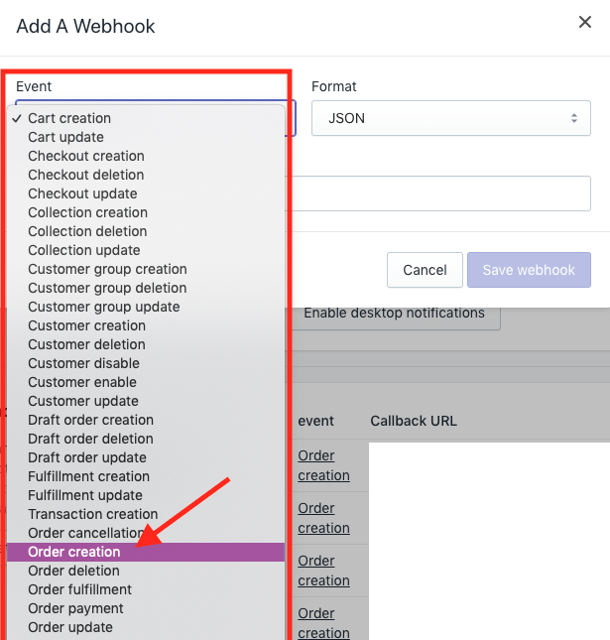610x640 pixels.
Task: Open first Order creation link in table
Action: [x=323, y=465]
